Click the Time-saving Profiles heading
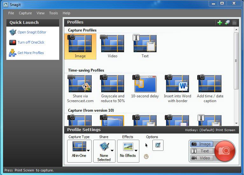This screenshot has height=175, width=244. tap(86, 70)
